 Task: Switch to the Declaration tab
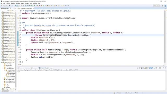pos(34,68)
